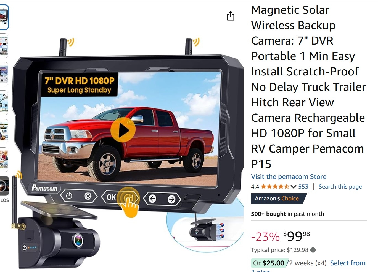Select the second product thumbnail
Image resolution: width=378 pixels, height=272 pixels.
click(x=4, y=46)
